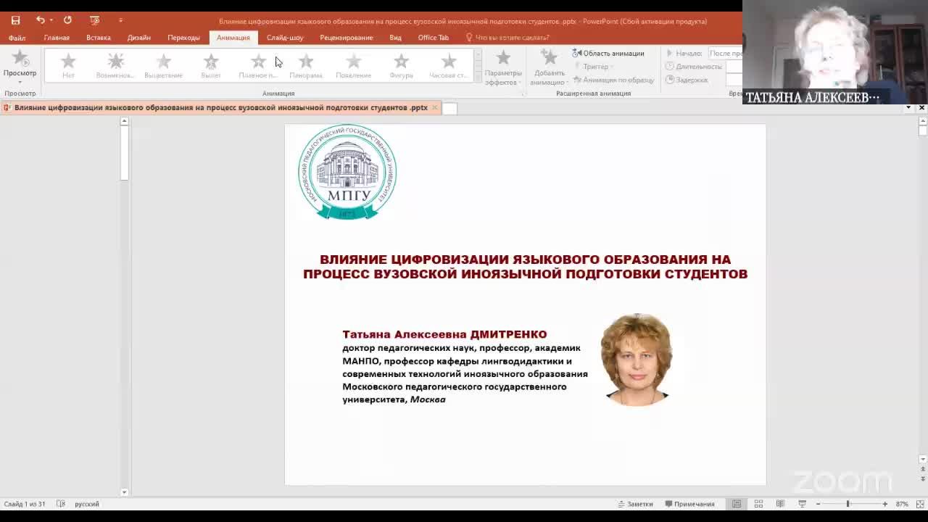
Task: Select the speaker portrait photo on slide
Action: pyautogui.click(x=636, y=360)
